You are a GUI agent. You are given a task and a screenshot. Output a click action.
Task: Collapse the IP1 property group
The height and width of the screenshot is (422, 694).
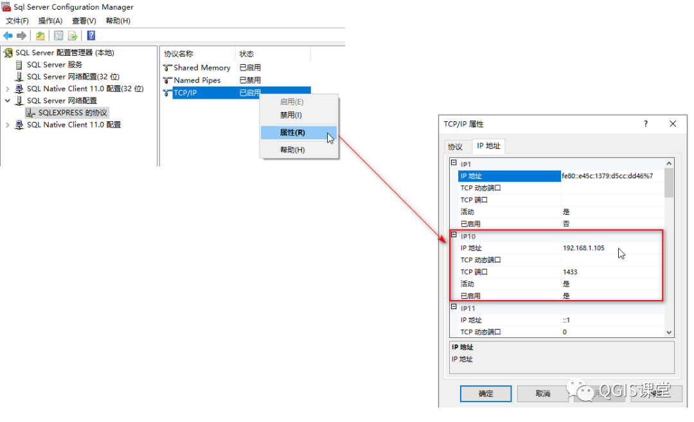(454, 163)
